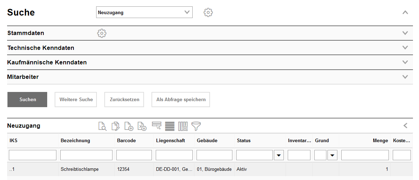
Task: Click the funnel filter icon
Action: pyautogui.click(x=196, y=126)
